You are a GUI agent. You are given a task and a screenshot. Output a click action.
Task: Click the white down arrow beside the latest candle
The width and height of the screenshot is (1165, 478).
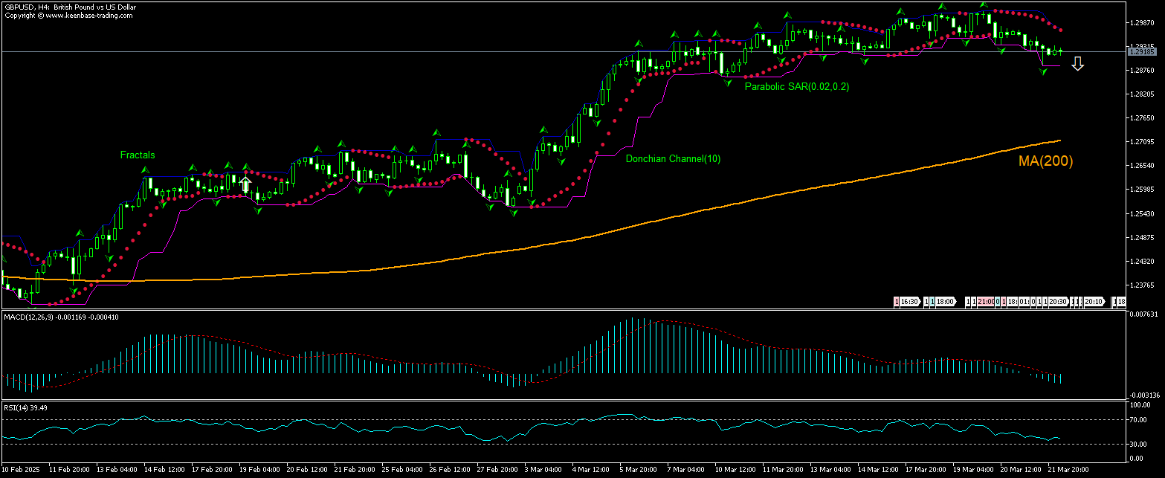click(x=1077, y=64)
